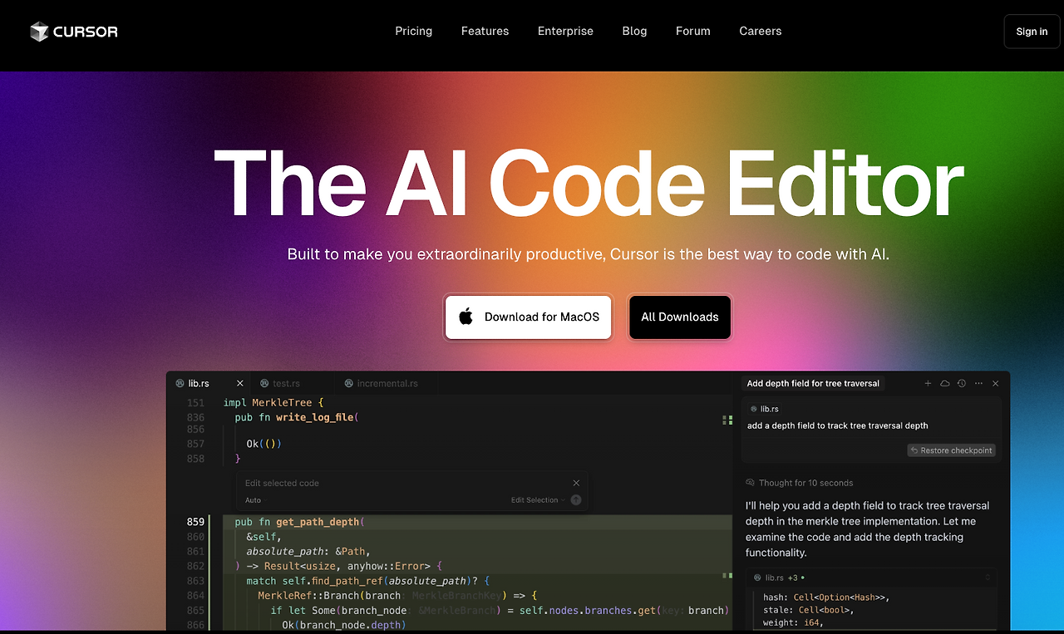Click the Restore checkpoint button
Viewport: 1064px width, 634px height.
(952, 450)
